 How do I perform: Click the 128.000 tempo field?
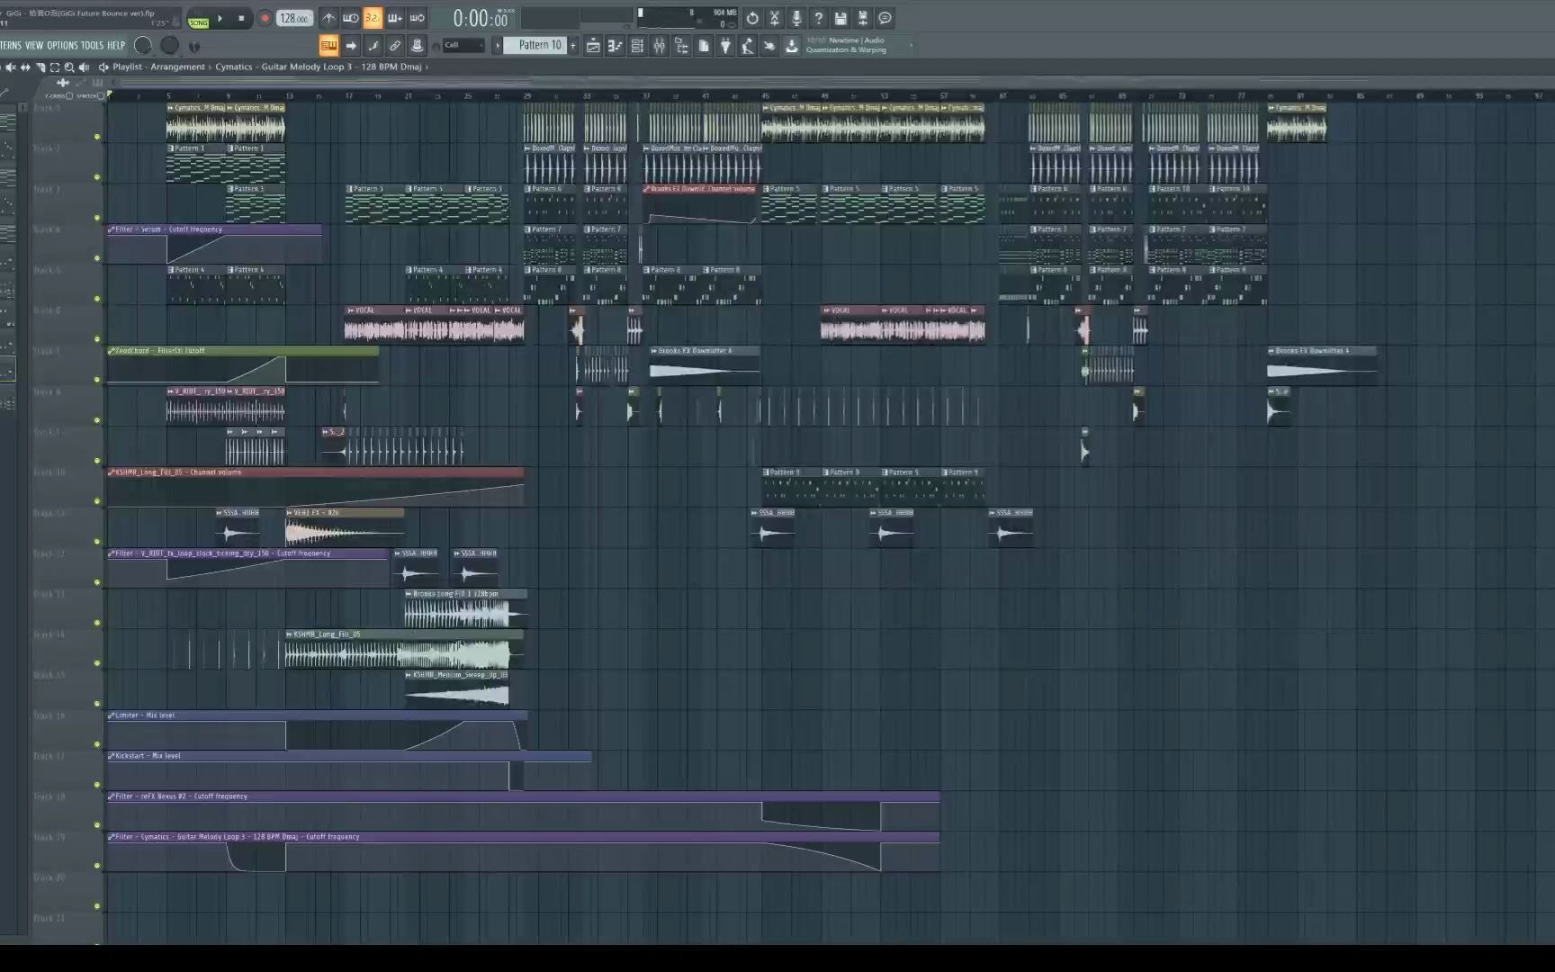point(293,18)
